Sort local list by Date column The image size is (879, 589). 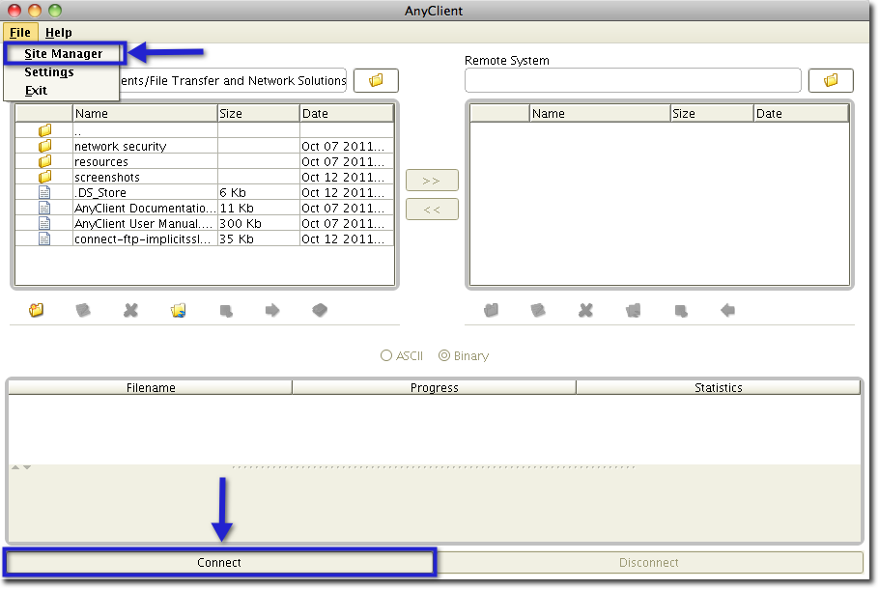(347, 114)
